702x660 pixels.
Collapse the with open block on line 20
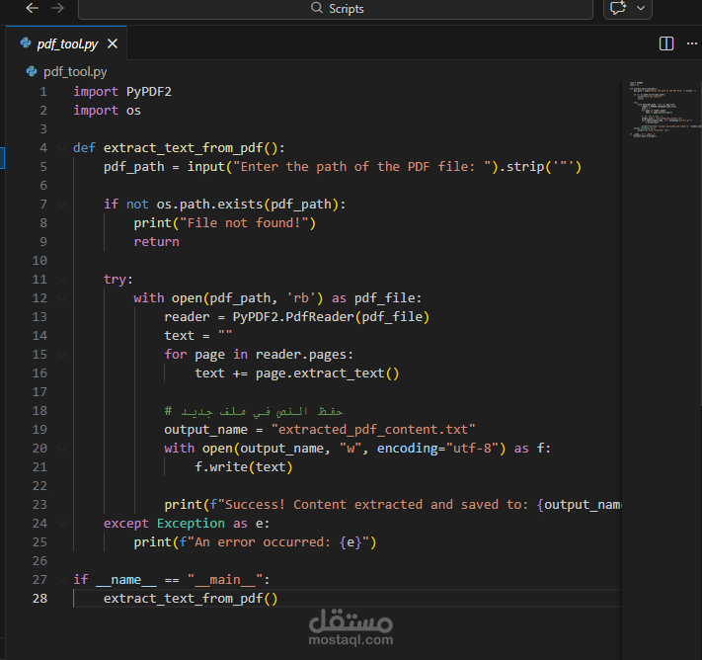pyautogui.click(x=62, y=448)
